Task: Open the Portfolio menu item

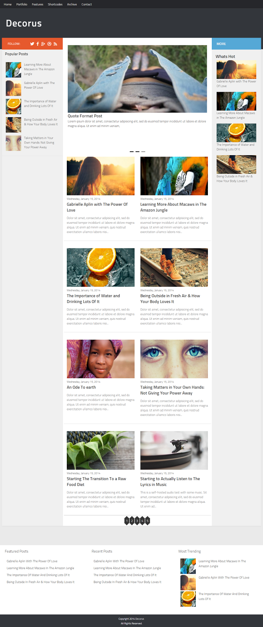Action: tap(22, 4)
